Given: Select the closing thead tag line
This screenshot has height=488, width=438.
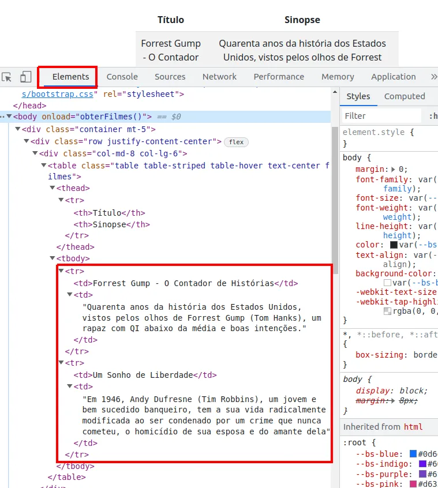Looking at the screenshot, I should 76,247.
